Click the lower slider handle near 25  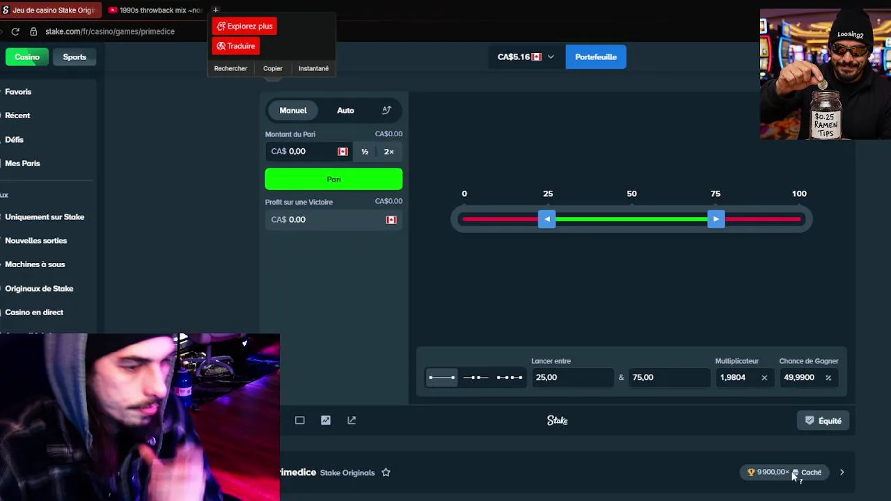[547, 219]
